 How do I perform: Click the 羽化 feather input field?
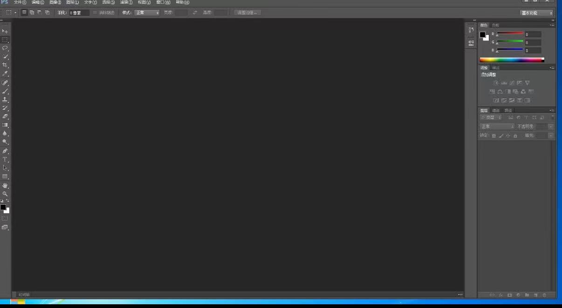pos(79,13)
